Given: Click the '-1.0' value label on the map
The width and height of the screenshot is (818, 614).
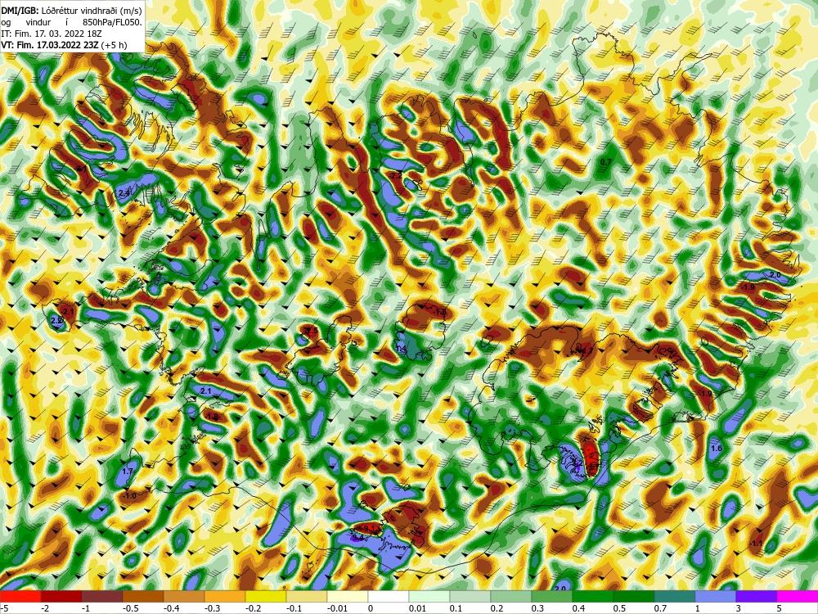Looking at the screenshot, I should pyautogui.click(x=129, y=495).
